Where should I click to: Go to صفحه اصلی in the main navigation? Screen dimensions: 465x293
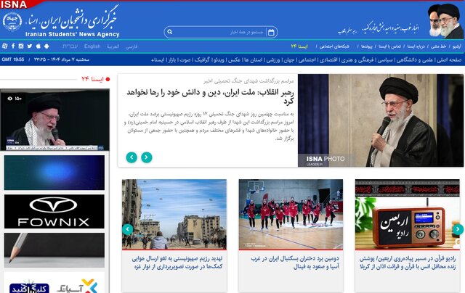click(450, 60)
